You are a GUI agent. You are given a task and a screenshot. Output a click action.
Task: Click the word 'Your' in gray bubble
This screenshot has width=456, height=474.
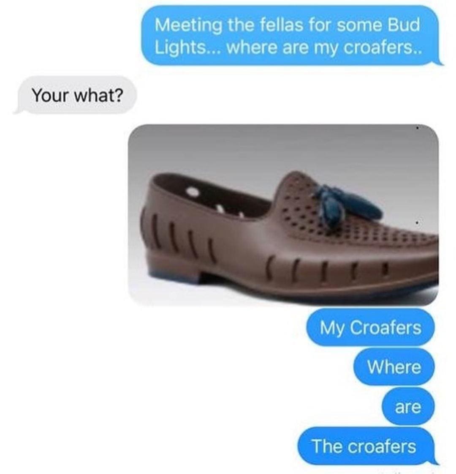point(51,95)
